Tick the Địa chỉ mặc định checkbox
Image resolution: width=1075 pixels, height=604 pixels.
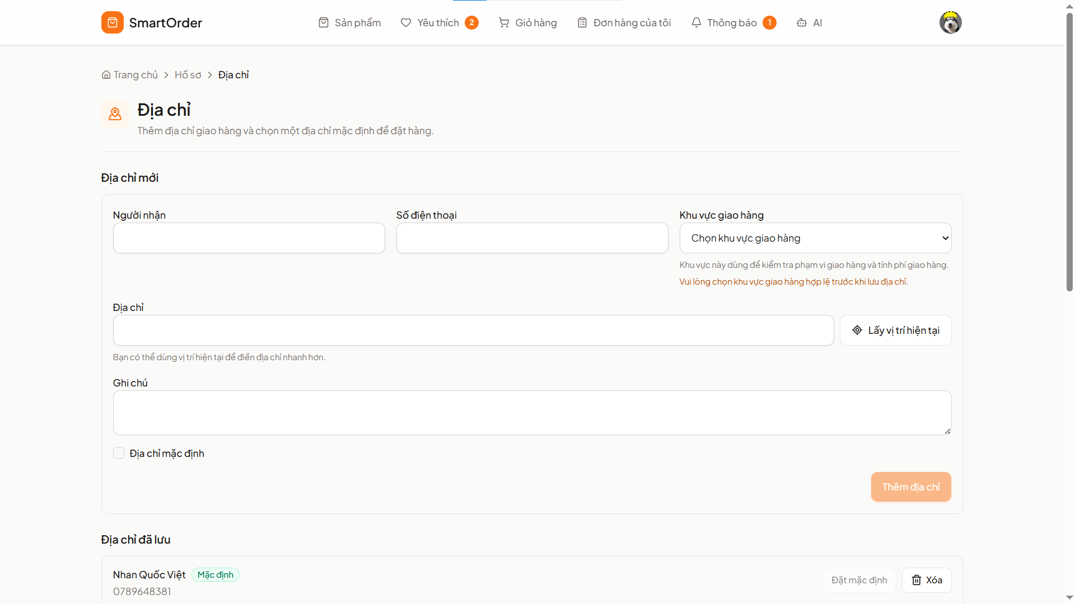point(119,453)
